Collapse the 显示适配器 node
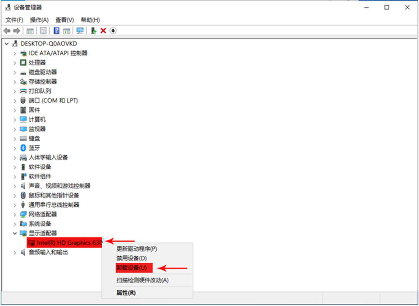Screen dimensions: 419x306 coord(15,233)
